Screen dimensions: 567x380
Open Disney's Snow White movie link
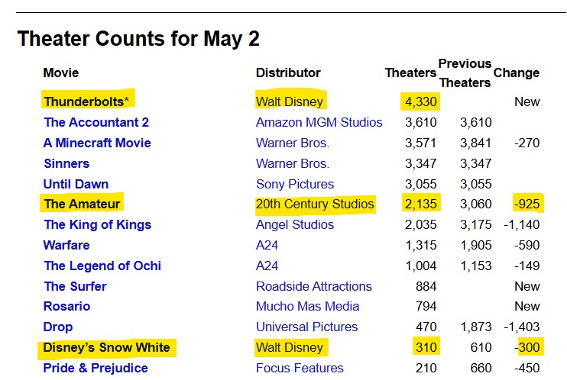(x=106, y=347)
